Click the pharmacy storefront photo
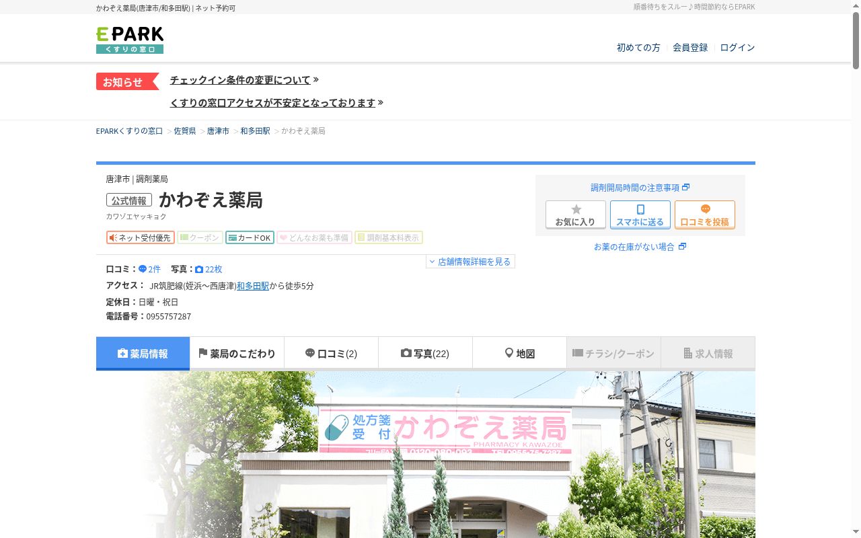This screenshot has width=861, height=538. 425,455
